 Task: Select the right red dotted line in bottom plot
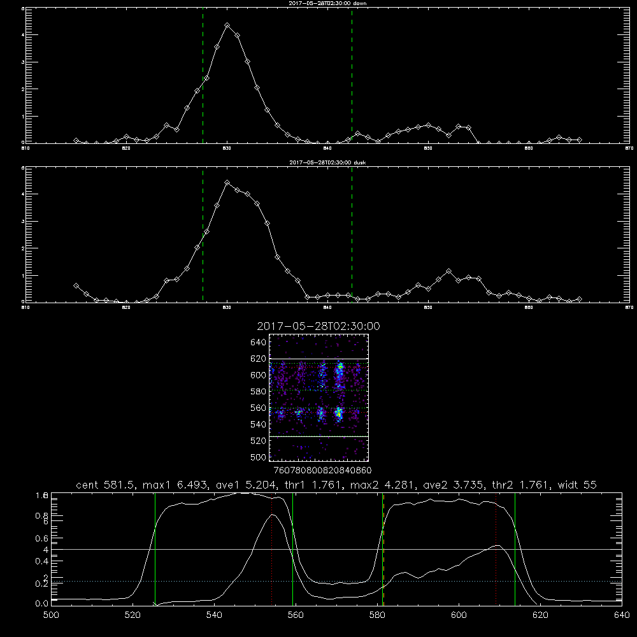496,549
